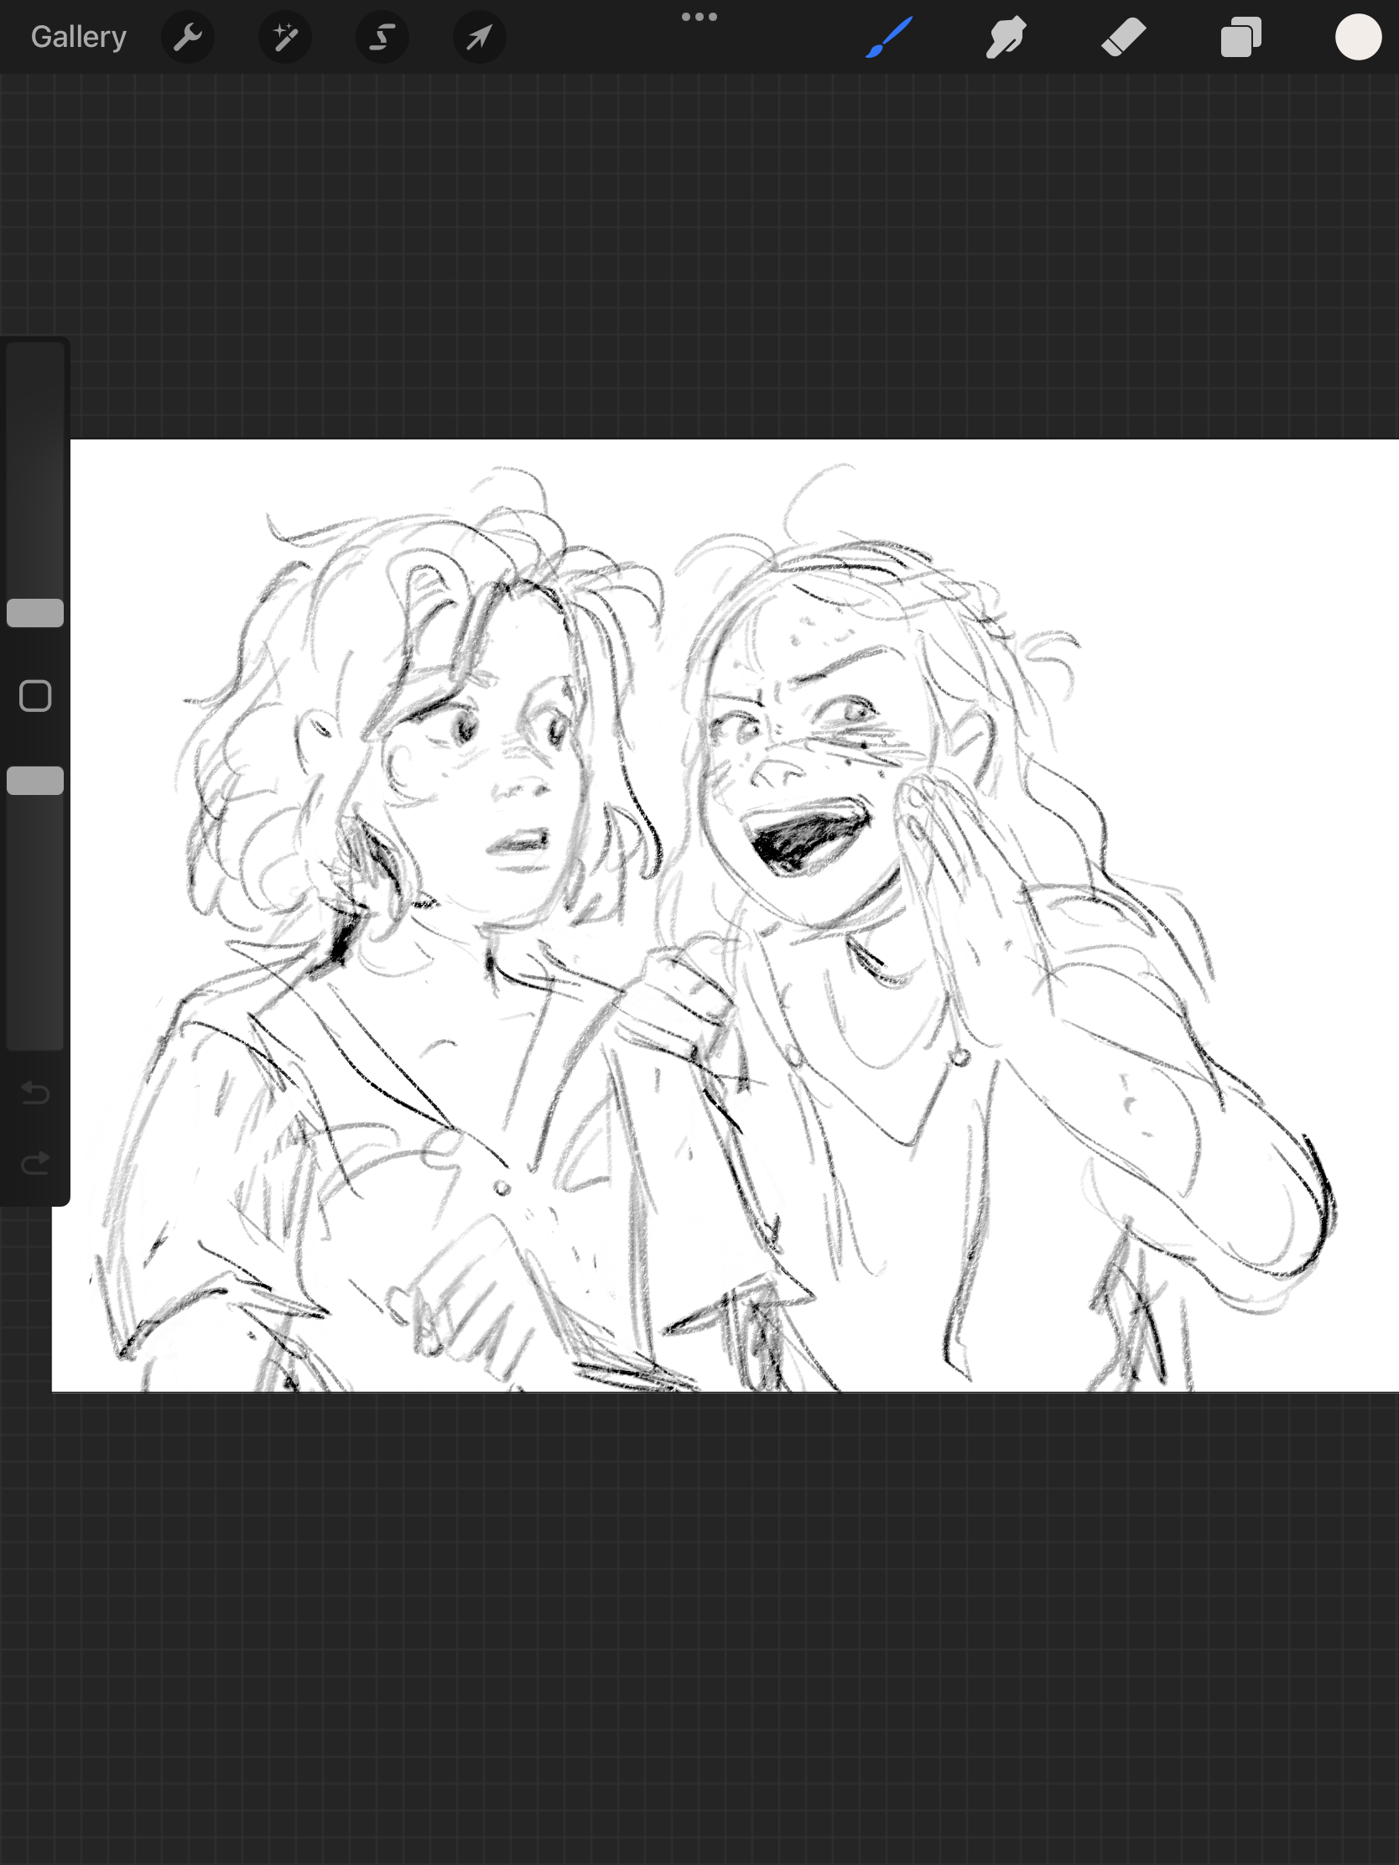This screenshot has width=1399, height=1865.
Task: Activate the Selection tool
Action: [x=382, y=37]
